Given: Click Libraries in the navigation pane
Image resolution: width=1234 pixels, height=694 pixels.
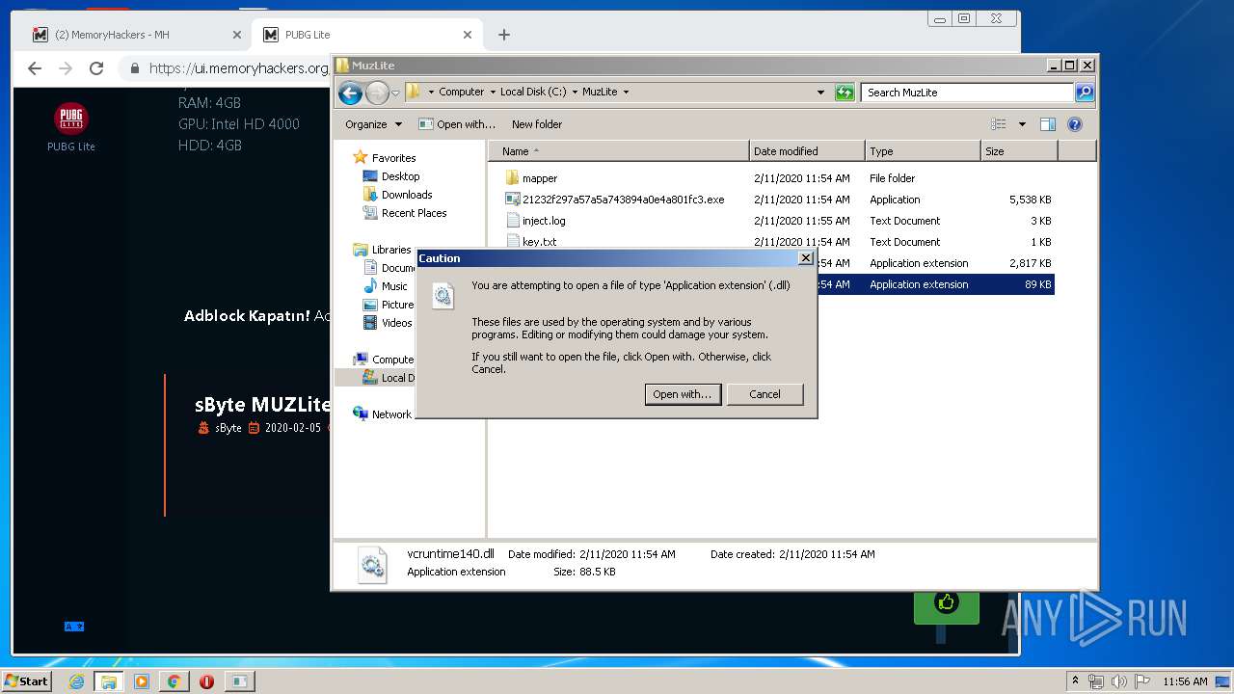Looking at the screenshot, I should click(x=391, y=250).
